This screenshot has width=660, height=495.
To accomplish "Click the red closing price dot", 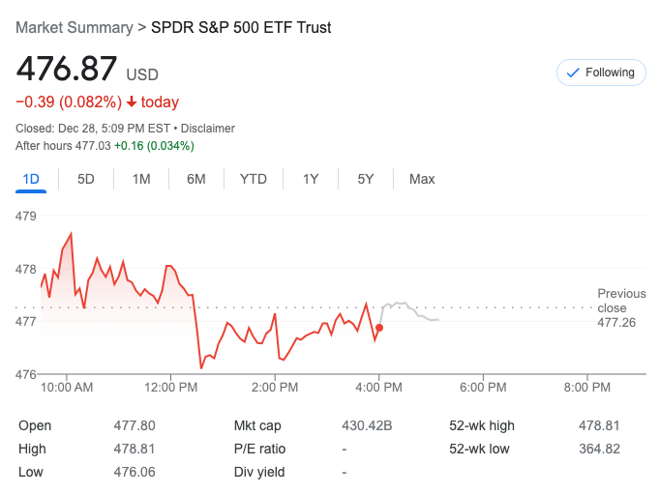I will [378, 328].
